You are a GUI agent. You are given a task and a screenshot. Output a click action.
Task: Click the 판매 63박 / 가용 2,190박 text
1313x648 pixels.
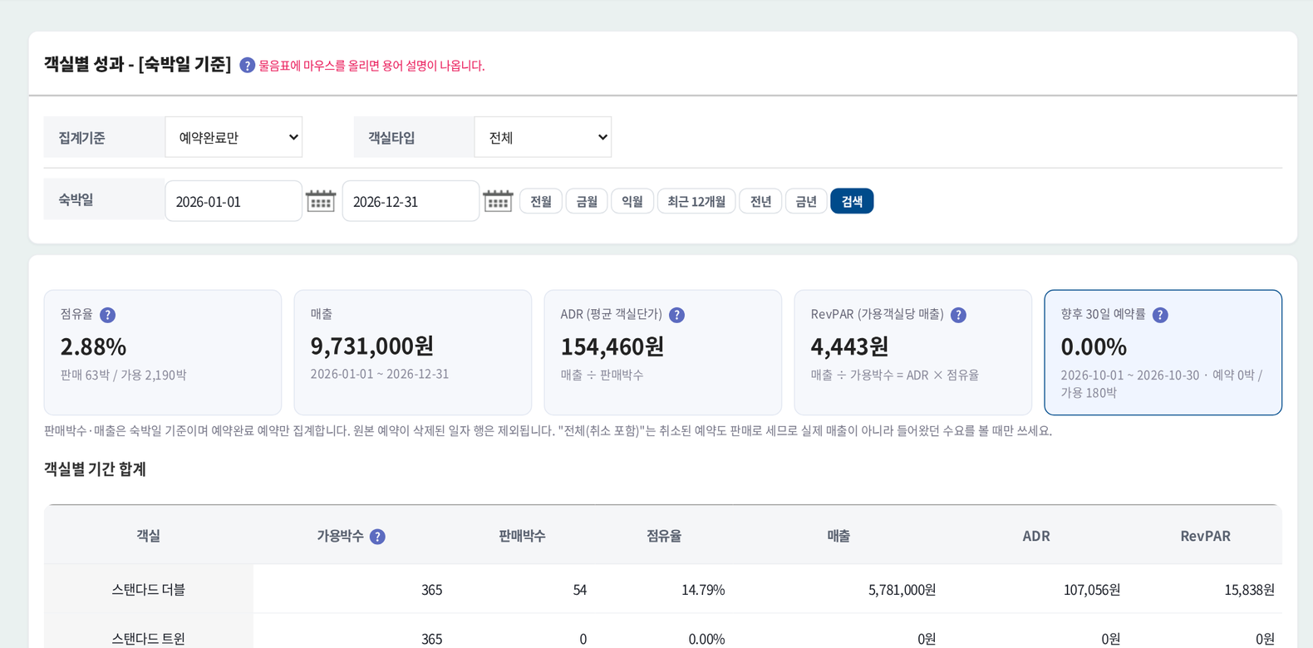pyautogui.click(x=123, y=375)
